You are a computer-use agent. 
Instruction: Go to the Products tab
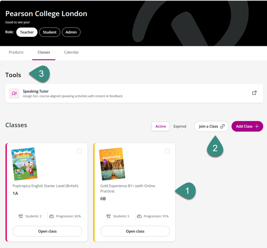point(16,52)
